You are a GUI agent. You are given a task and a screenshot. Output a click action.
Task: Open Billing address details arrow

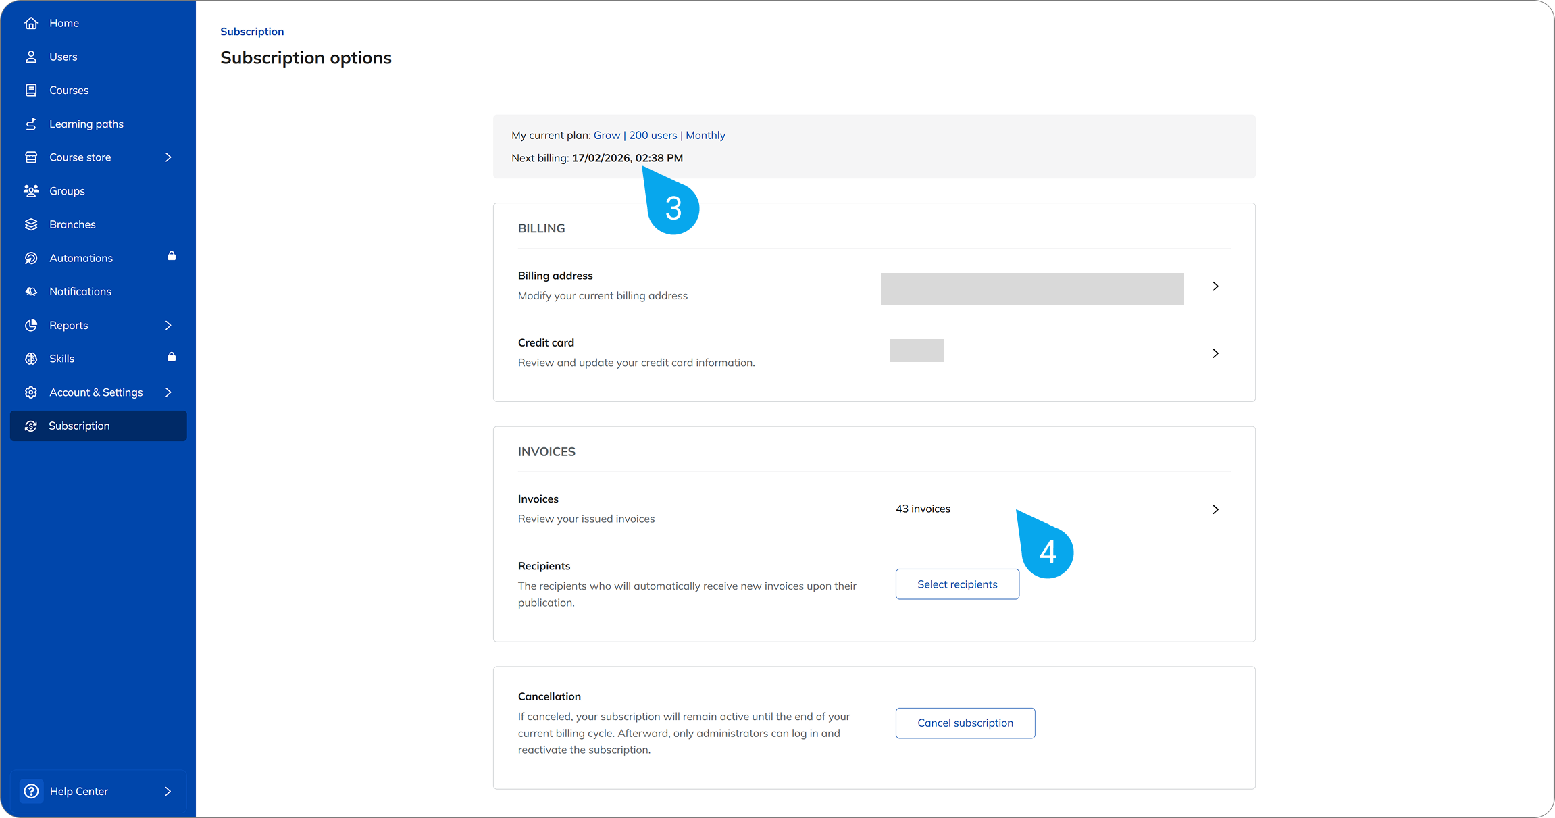(1215, 286)
